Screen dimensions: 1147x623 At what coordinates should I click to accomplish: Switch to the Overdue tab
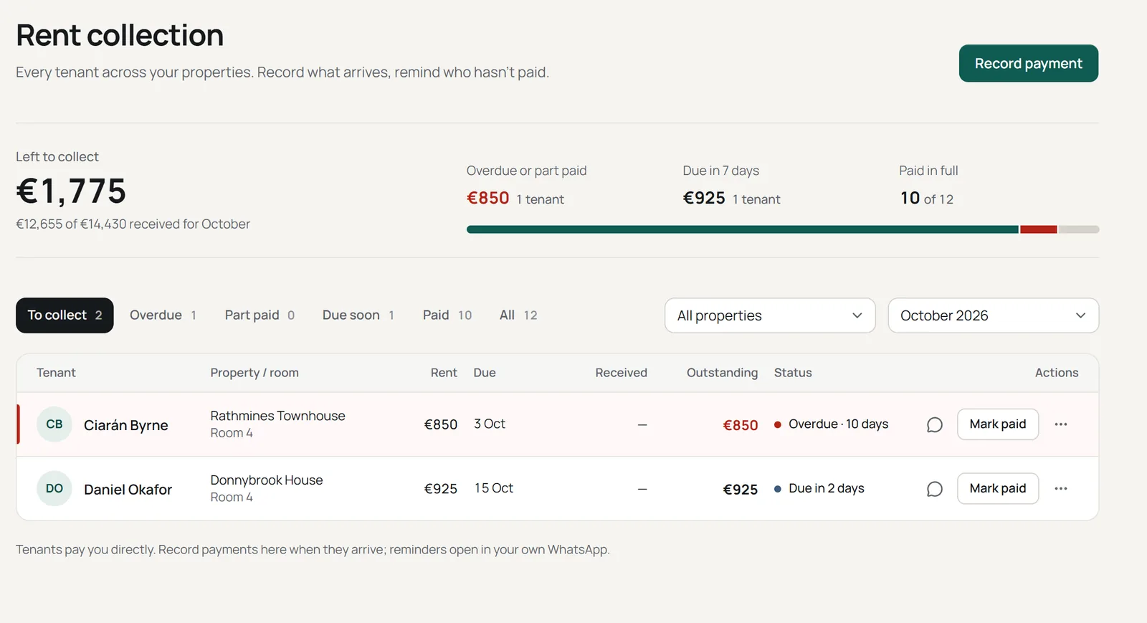pos(163,315)
